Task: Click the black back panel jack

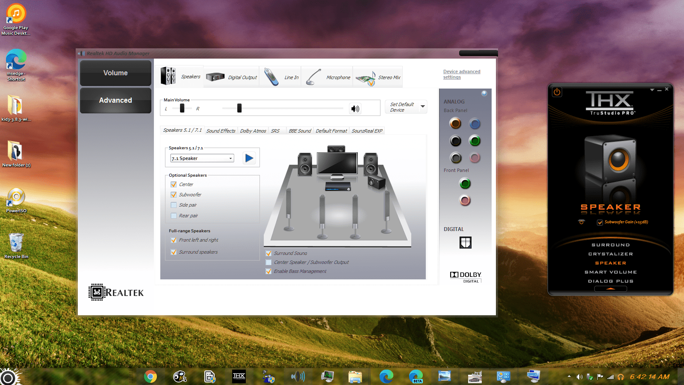Action: pyautogui.click(x=455, y=141)
